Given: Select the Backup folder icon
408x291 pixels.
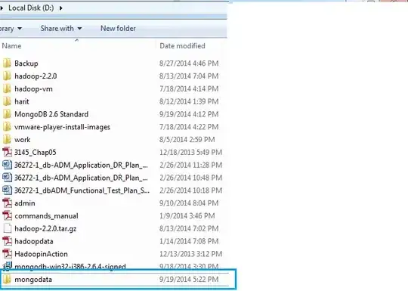Looking at the screenshot, I should 7,63.
